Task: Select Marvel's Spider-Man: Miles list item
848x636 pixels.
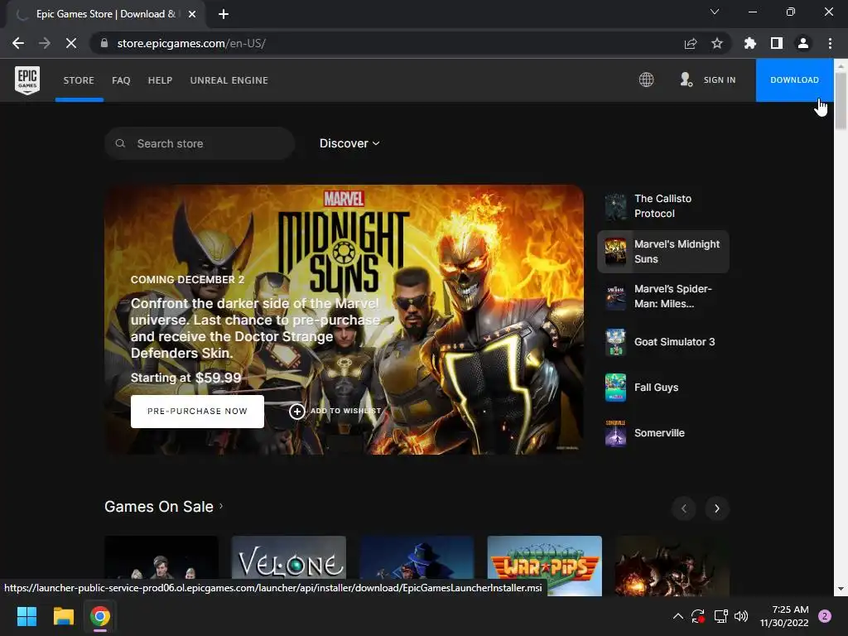Action: tap(663, 296)
